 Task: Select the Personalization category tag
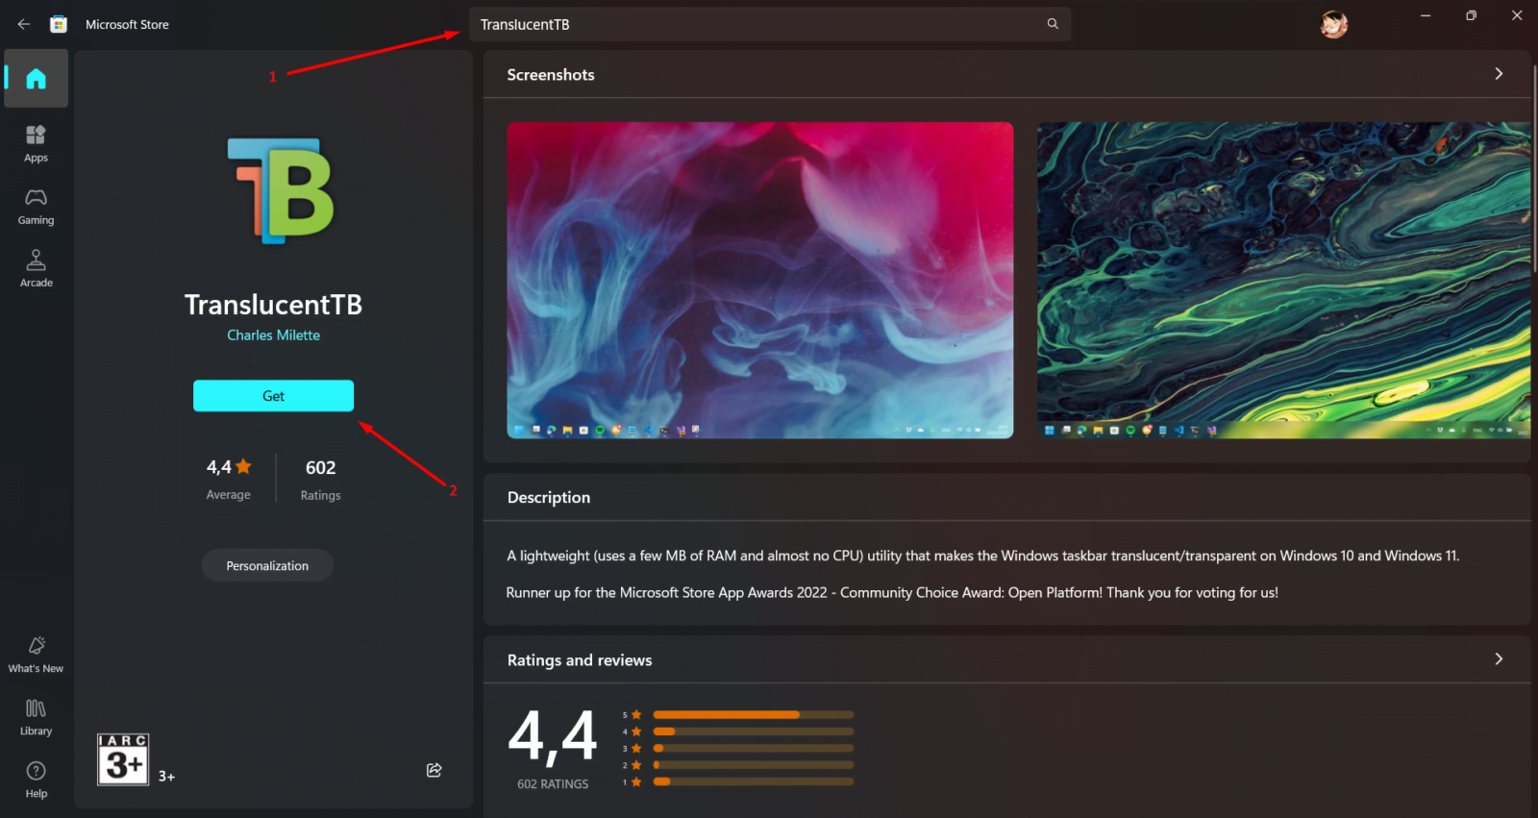click(267, 565)
